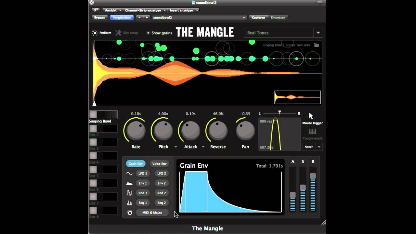Select the Slot 3 sample slot

point(103,142)
